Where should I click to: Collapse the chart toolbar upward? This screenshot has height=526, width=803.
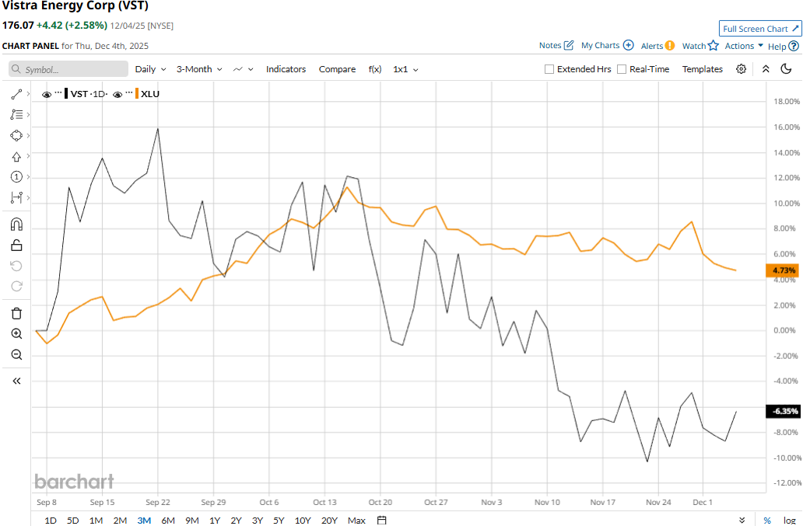click(x=766, y=69)
